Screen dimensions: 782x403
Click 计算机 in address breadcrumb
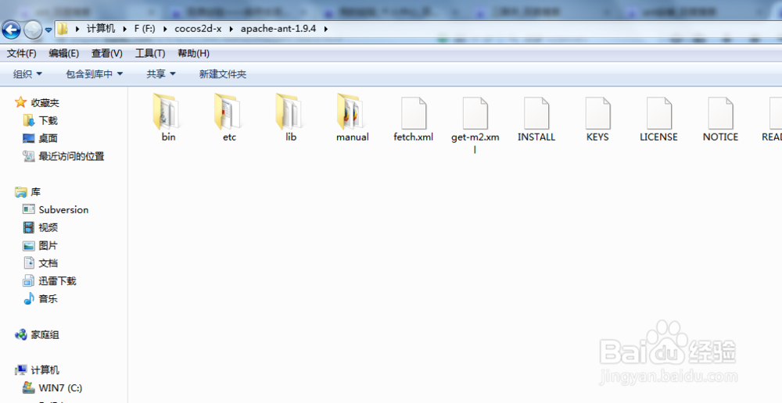101,29
